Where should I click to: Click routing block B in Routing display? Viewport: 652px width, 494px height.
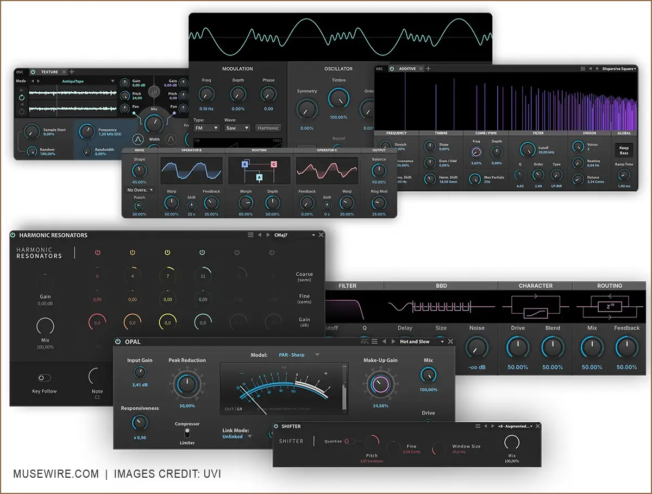(245, 164)
